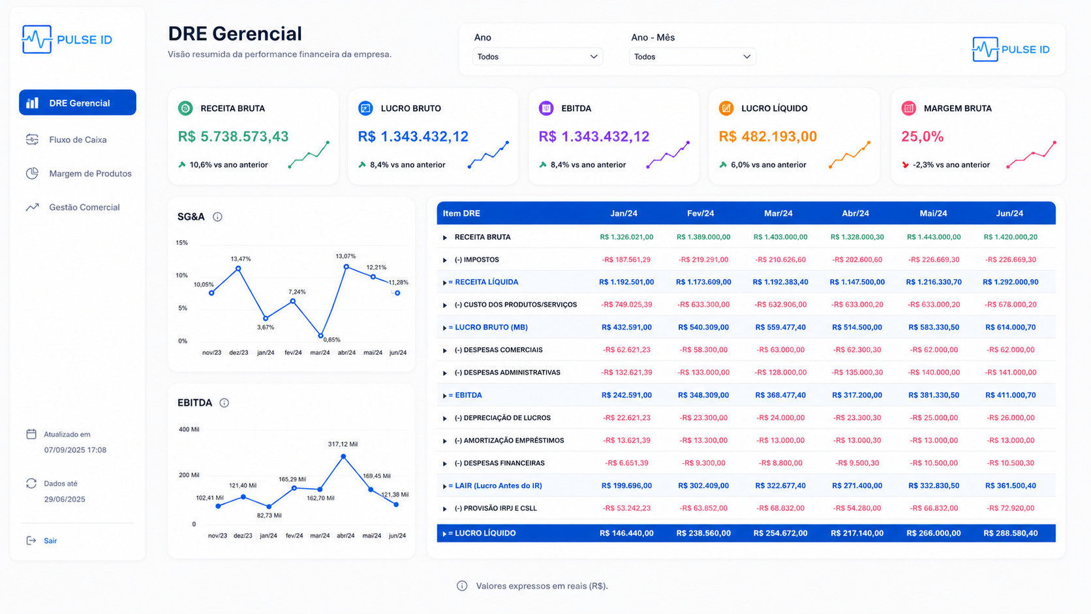Screen dimensions: 1091x614
Task: Click the calendar icon beside Atualizado em
Action: [x=31, y=434]
